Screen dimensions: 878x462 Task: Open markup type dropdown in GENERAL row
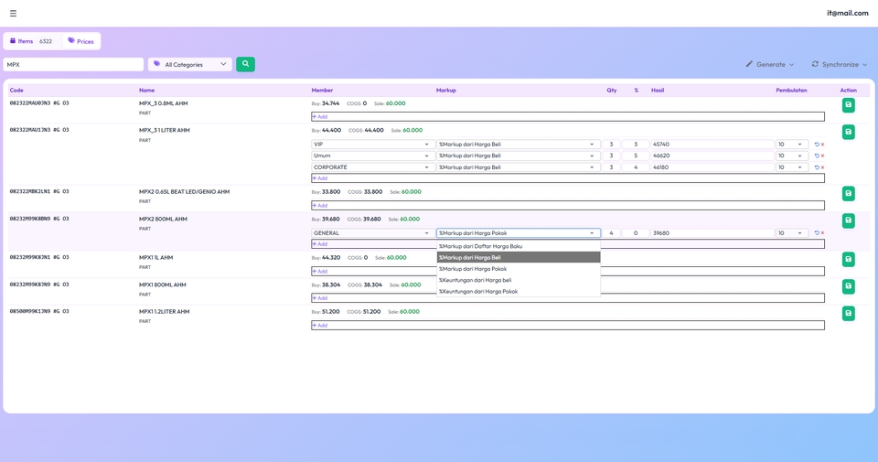(x=518, y=233)
